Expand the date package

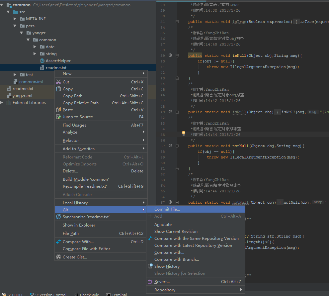point(35,47)
